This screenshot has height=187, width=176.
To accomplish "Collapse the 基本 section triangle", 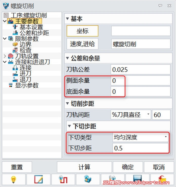I will click(67, 19).
